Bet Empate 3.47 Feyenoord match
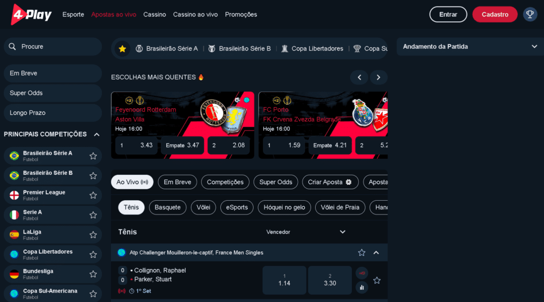 point(182,145)
